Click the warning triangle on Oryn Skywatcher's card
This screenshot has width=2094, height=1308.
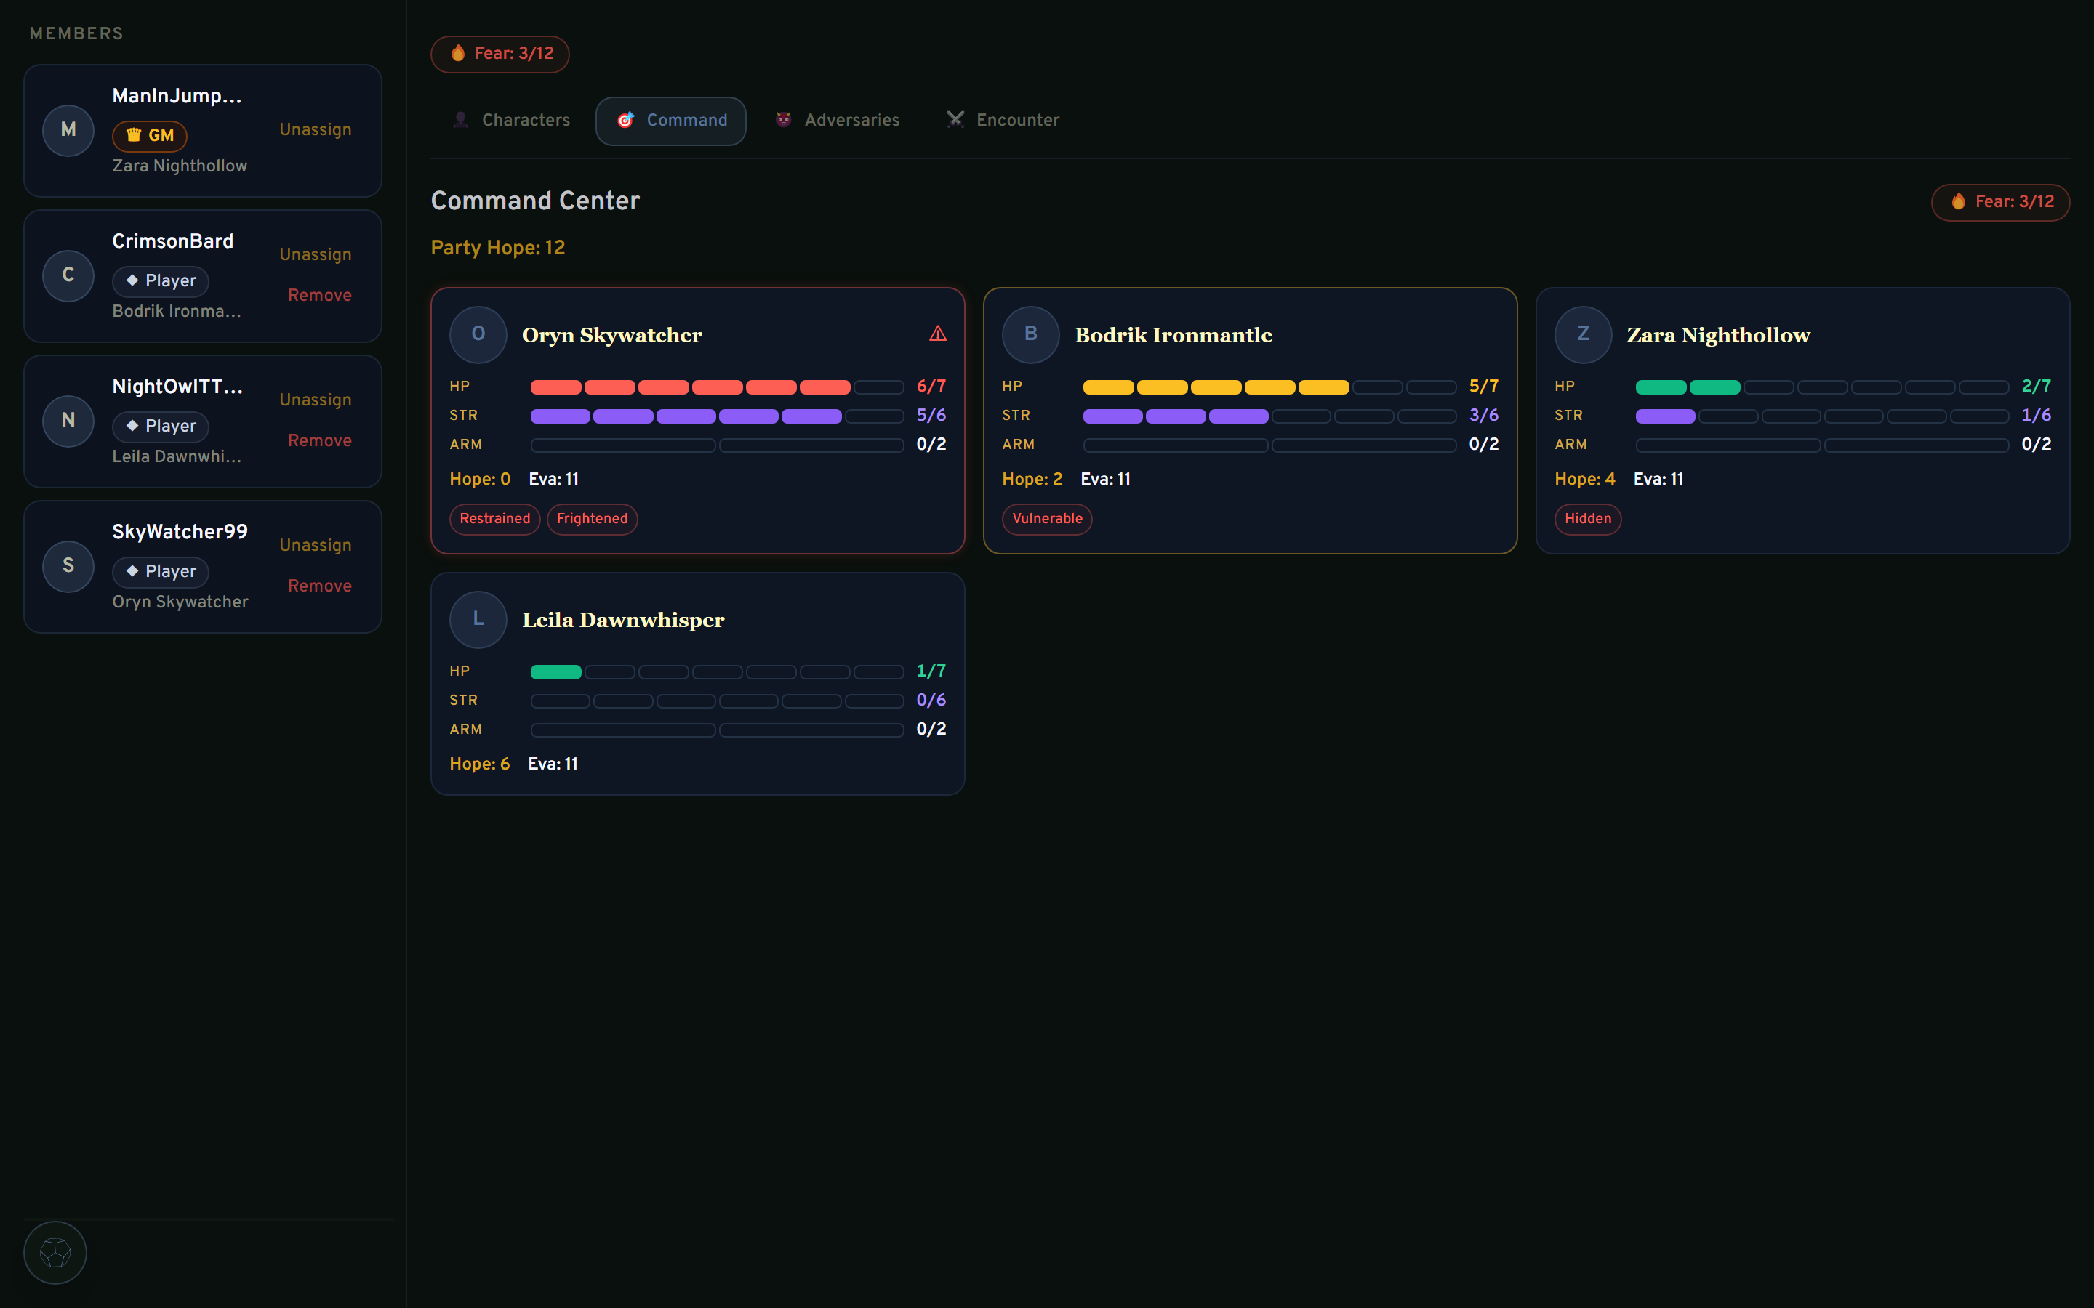(x=939, y=333)
